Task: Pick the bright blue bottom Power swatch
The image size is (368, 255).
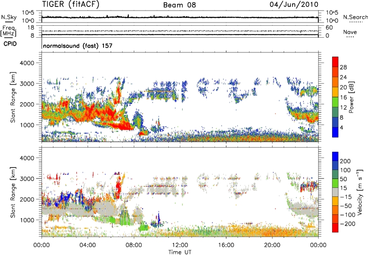Action: pos(335,132)
